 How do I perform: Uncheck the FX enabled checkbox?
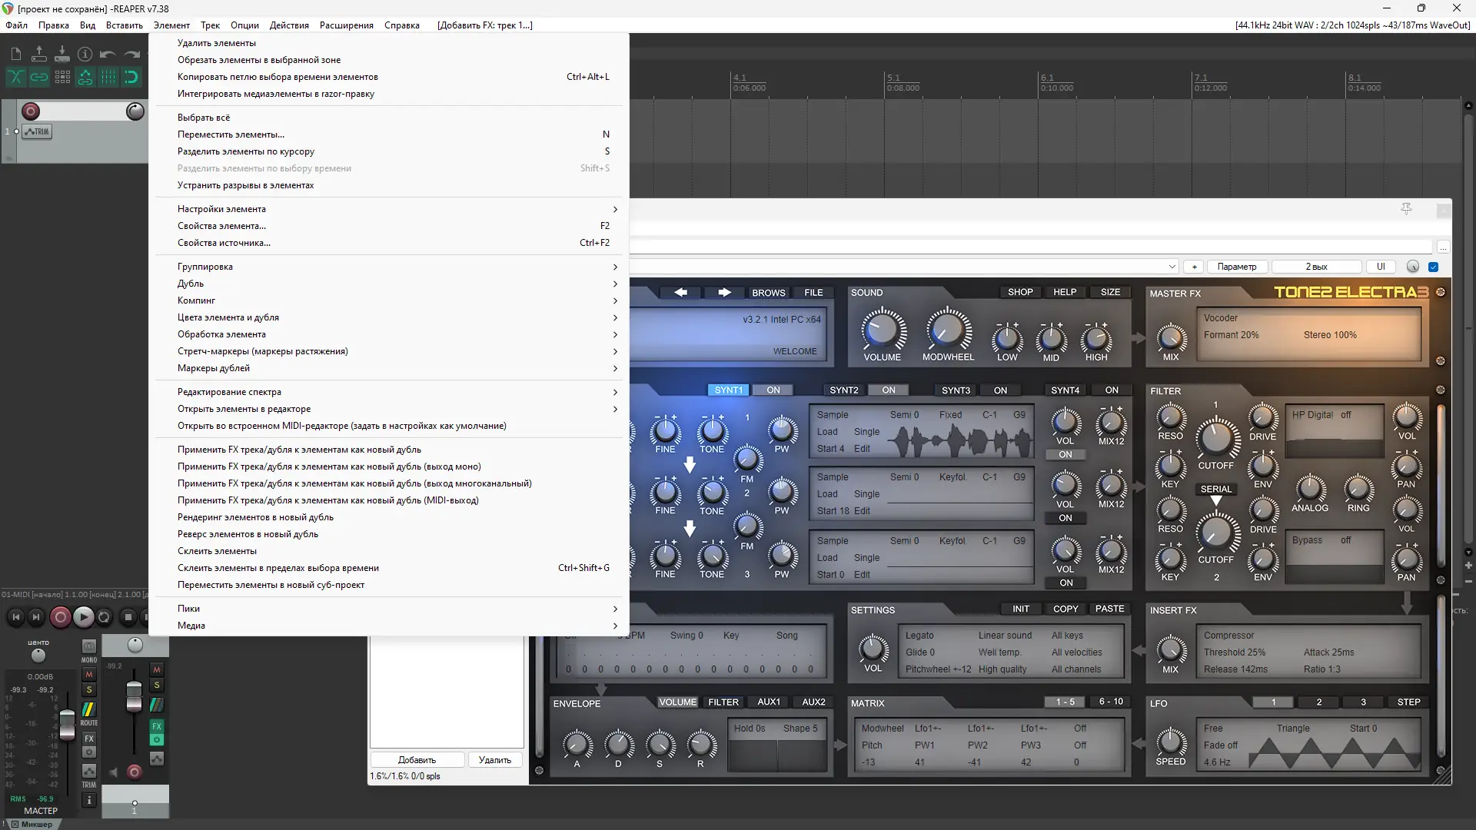1433,267
